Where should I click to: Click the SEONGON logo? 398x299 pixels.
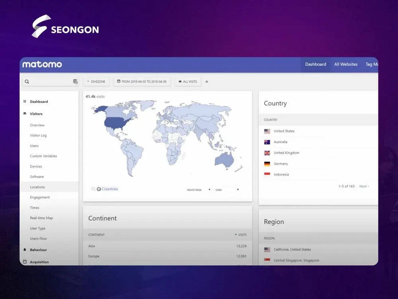pos(65,26)
